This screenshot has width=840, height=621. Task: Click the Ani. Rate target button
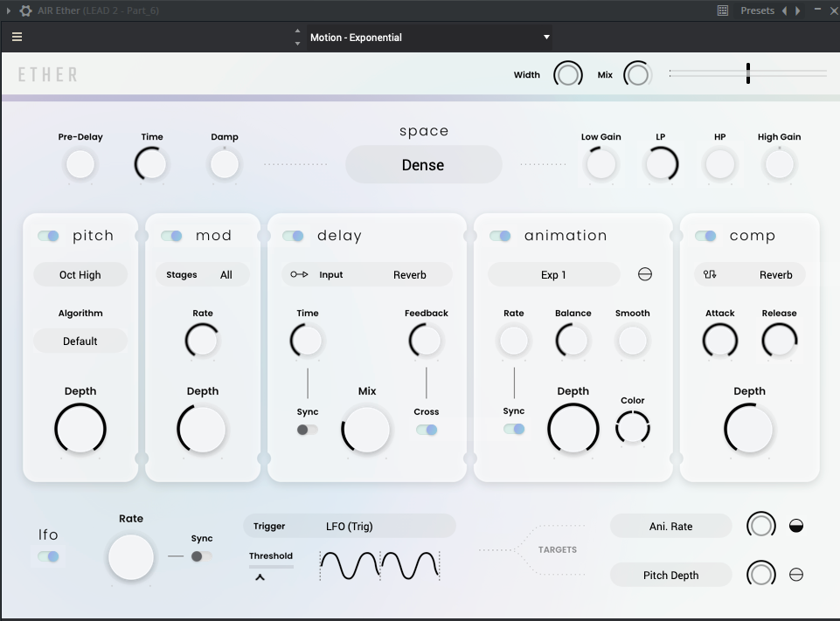coord(670,527)
